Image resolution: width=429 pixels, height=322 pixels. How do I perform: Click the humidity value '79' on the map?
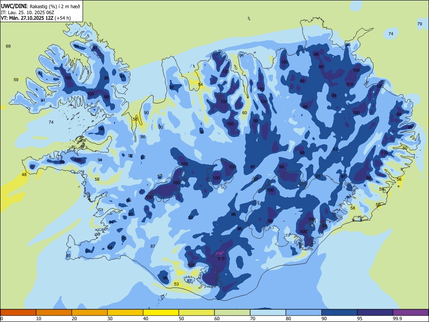[x=420, y=24]
